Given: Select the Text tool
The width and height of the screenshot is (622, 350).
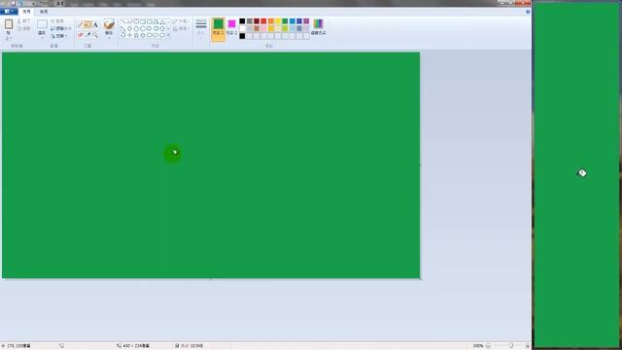Looking at the screenshot, I should [95, 25].
